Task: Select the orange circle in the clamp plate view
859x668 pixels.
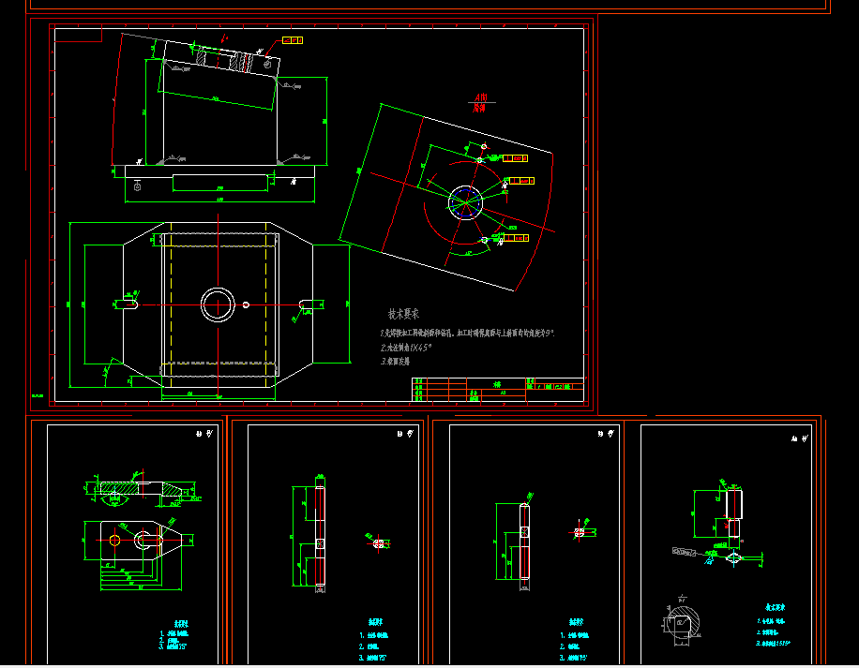Action: coord(115,541)
